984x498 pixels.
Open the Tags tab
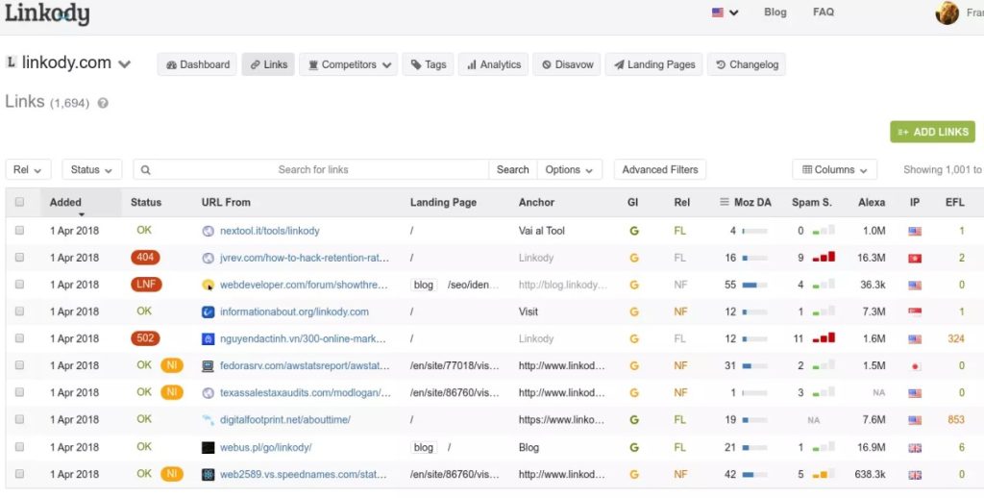pos(428,64)
